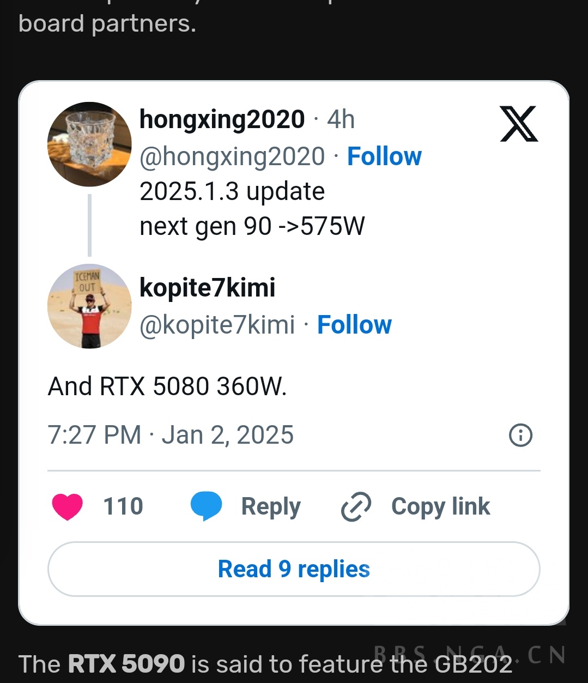
Task: Open the kopite7kimi display name
Action: (208, 288)
